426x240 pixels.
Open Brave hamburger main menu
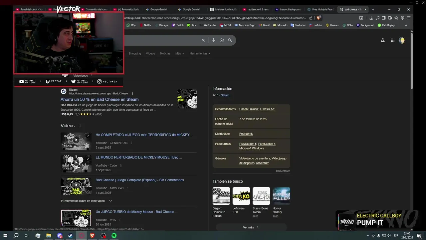pyautogui.click(x=409, y=18)
